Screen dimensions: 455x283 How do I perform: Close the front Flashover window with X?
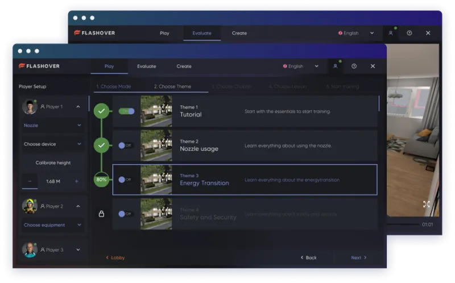[373, 66]
